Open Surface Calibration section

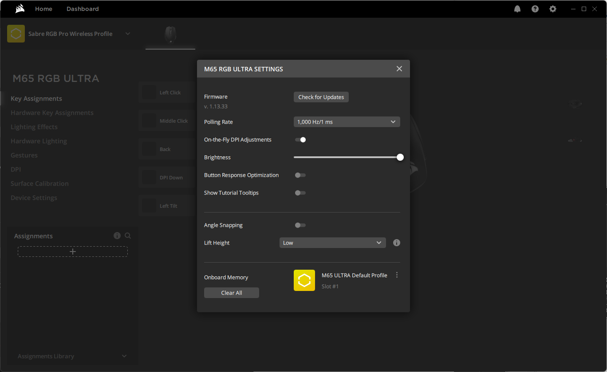[39, 183]
